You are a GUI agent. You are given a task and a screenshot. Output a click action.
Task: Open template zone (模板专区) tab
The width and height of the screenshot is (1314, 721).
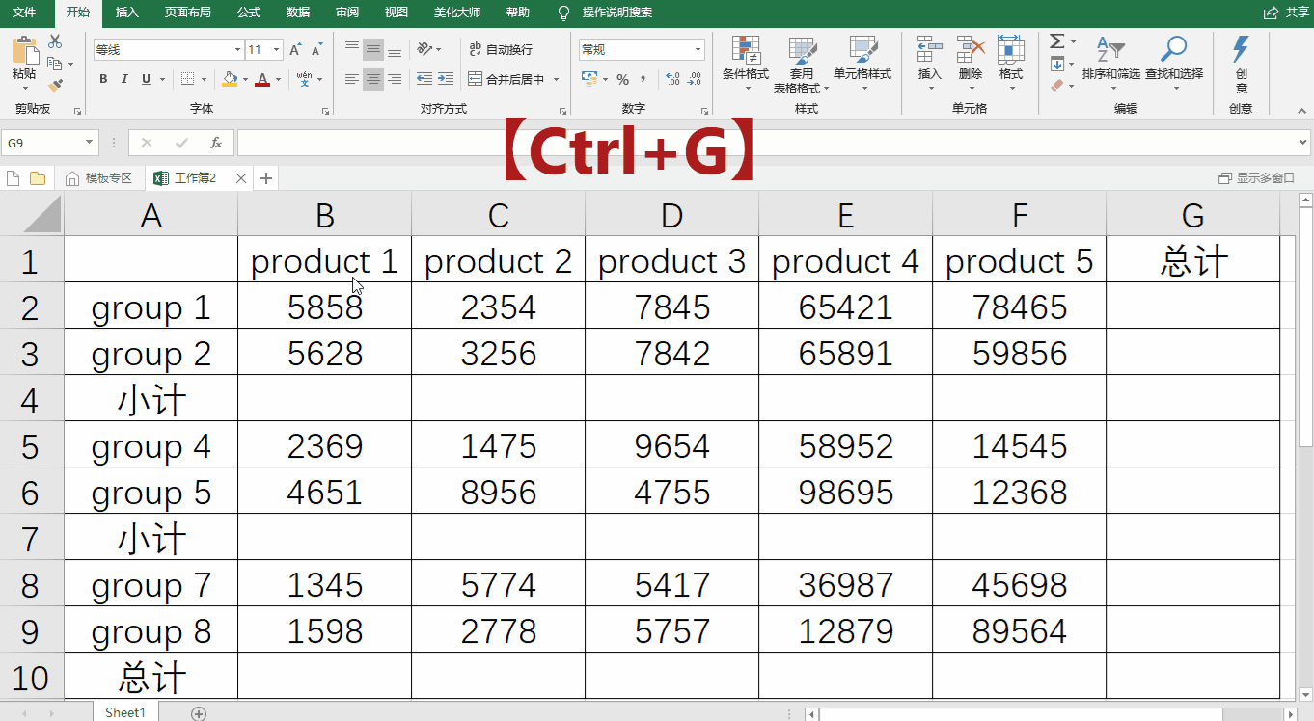(x=99, y=178)
